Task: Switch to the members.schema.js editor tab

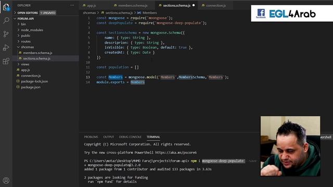Action: tap(133, 6)
